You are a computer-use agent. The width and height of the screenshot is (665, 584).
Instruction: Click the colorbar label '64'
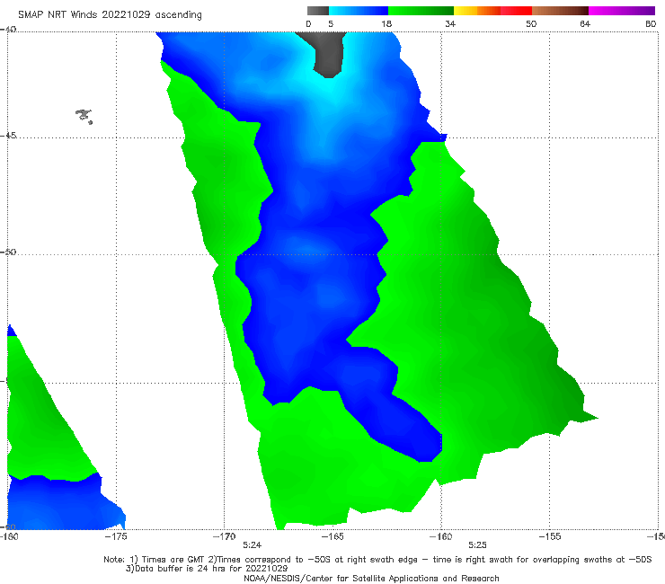[585, 24]
